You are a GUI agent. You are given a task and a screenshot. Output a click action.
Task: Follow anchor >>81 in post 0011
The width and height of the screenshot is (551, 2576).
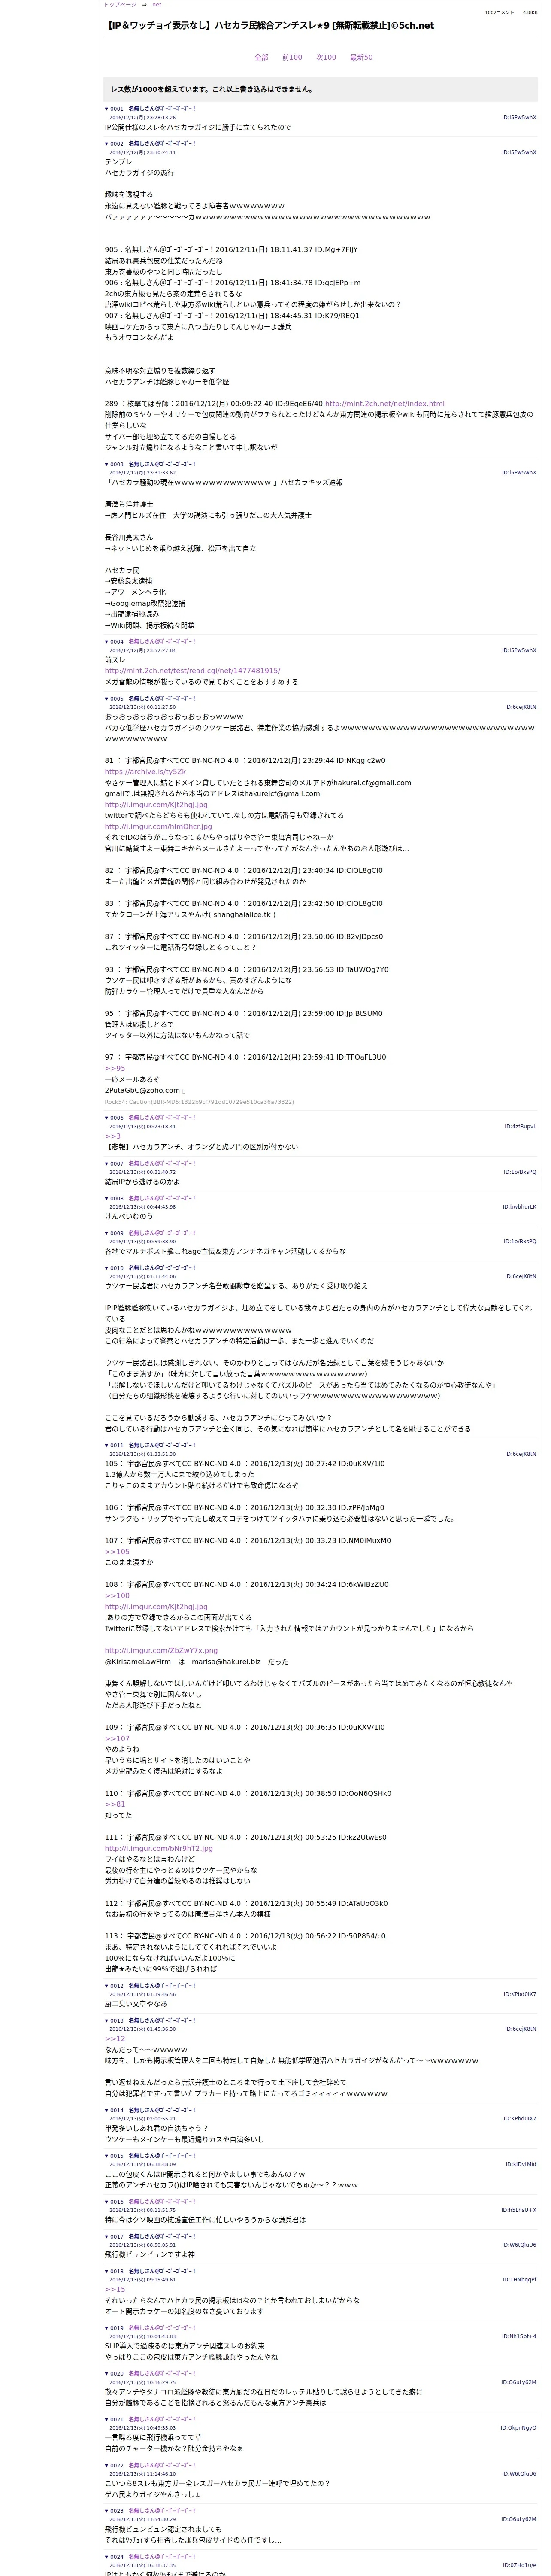(x=115, y=1805)
